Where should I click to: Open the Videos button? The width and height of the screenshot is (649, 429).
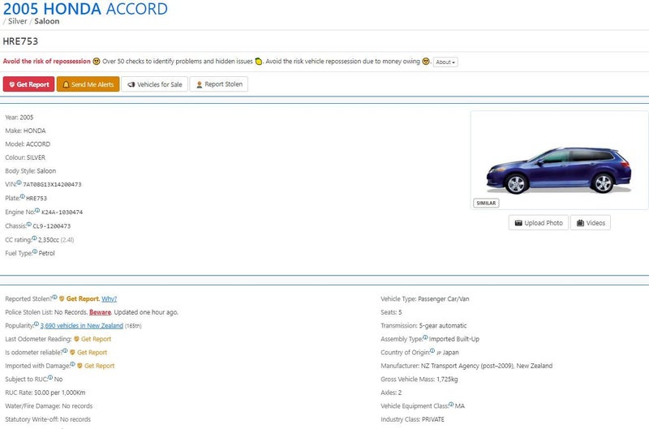(x=591, y=222)
